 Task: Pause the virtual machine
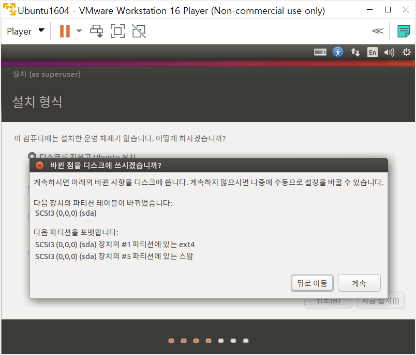(x=65, y=31)
